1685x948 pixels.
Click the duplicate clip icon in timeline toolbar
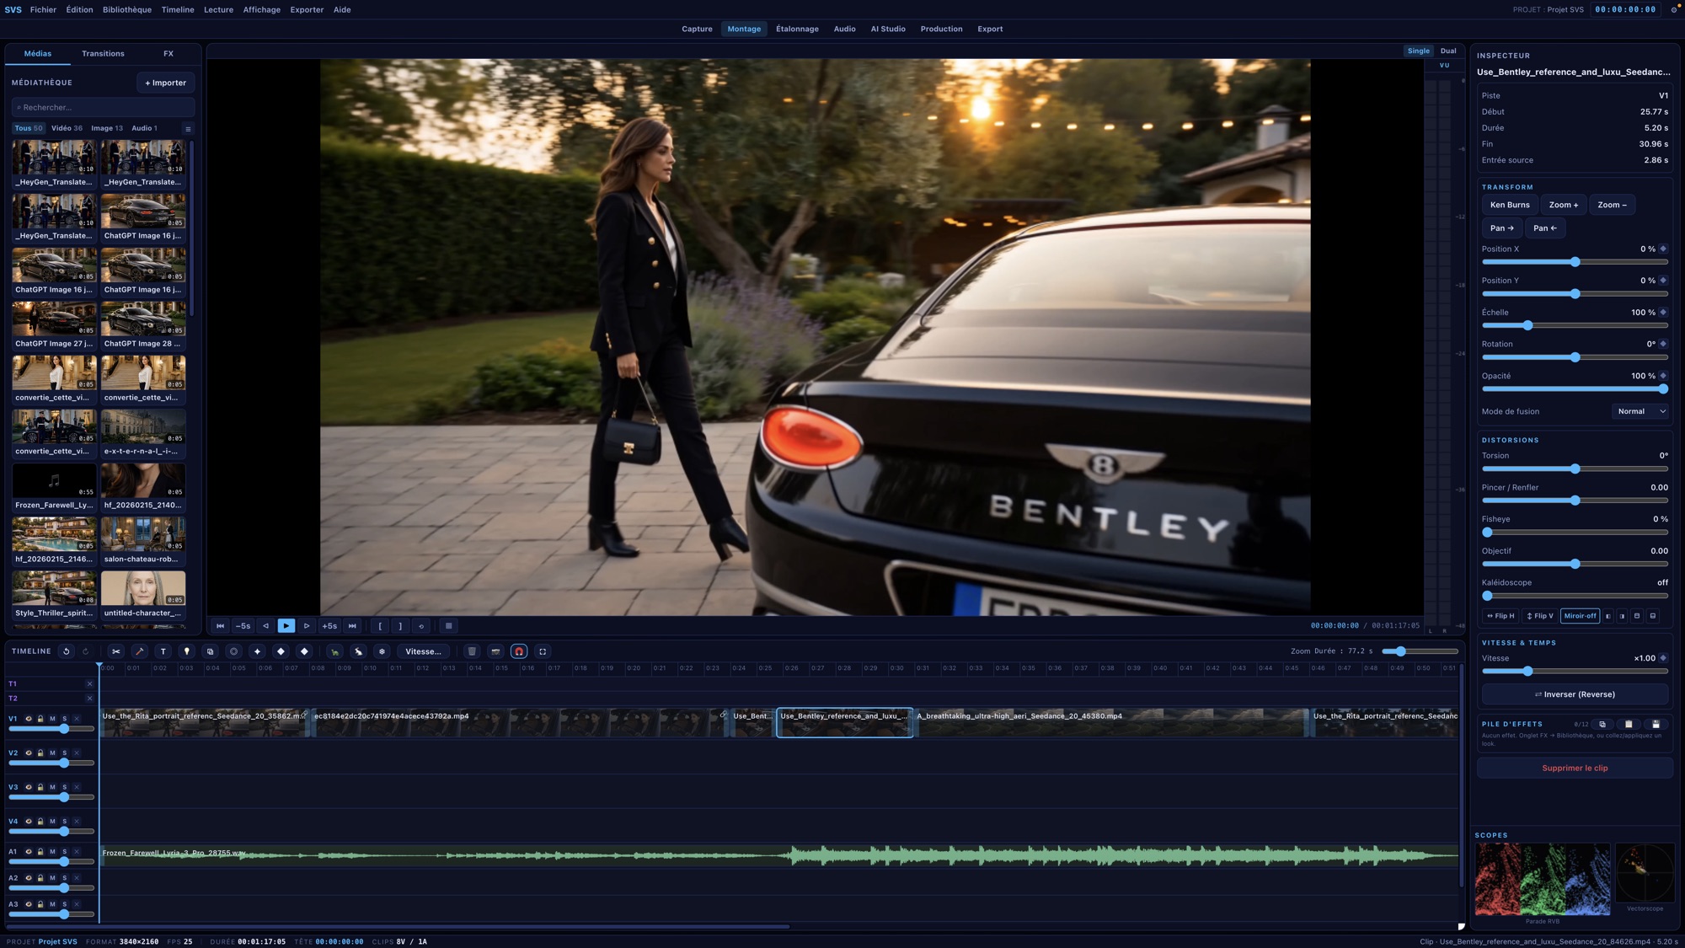(211, 651)
